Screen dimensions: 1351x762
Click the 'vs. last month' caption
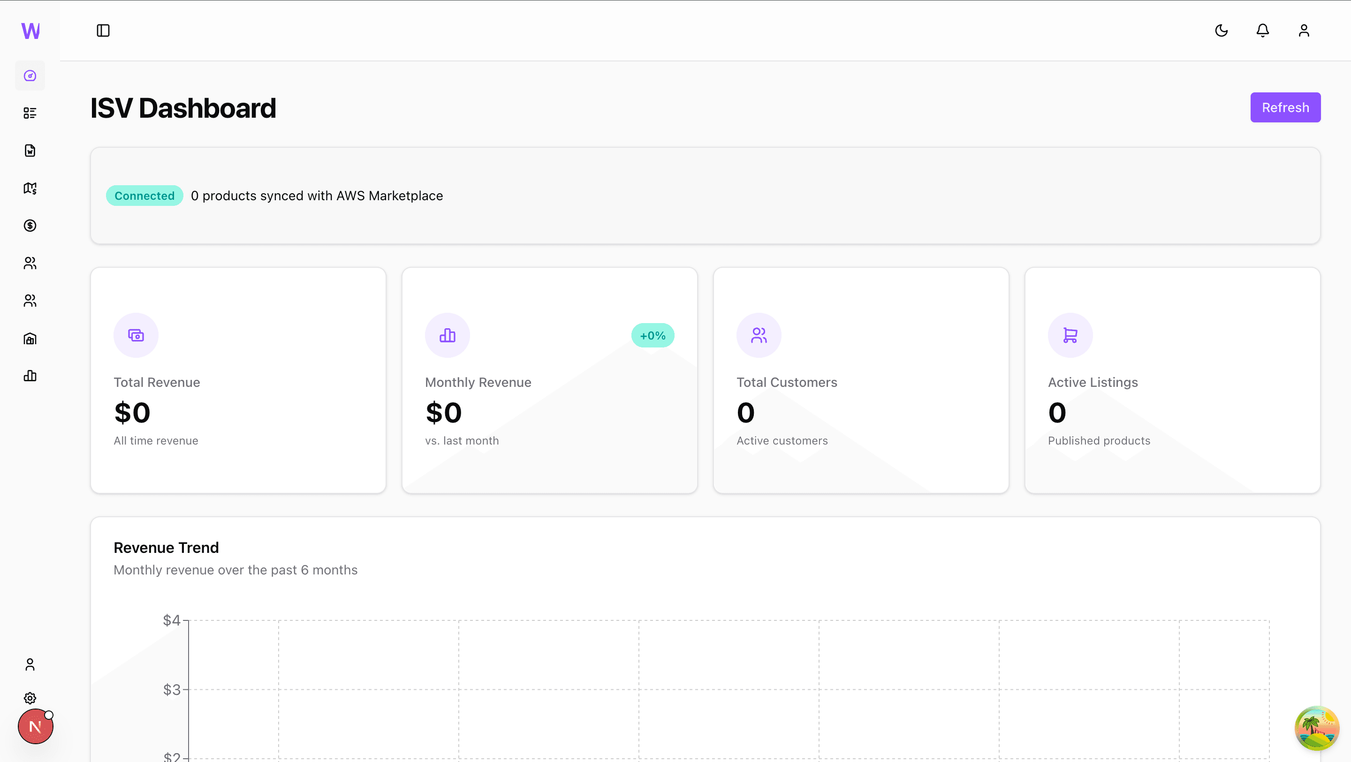click(x=462, y=440)
